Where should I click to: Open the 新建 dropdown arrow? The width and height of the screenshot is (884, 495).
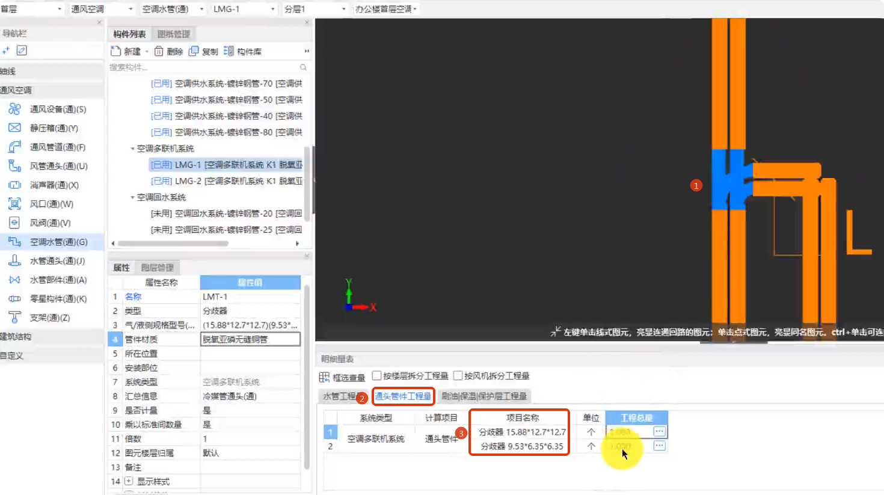147,52
